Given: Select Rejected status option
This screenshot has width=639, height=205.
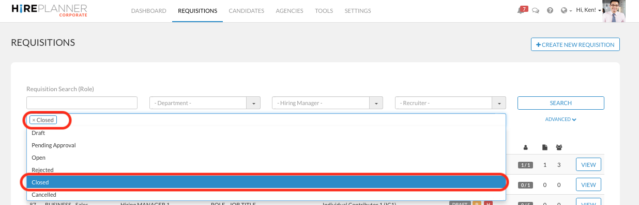Looking at the screenshot, I should pyautogui.click(x=266, y=170).
